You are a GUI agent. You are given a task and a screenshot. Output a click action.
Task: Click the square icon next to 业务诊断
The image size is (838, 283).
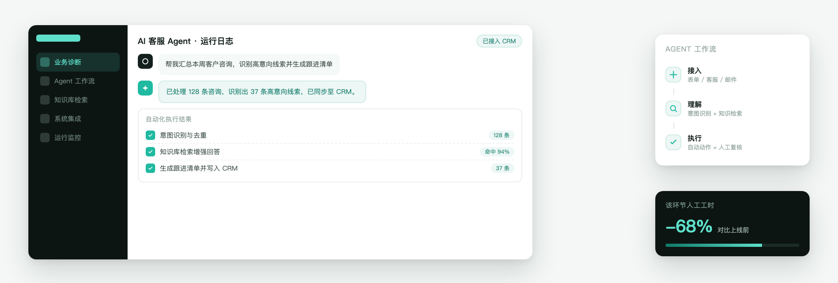click(45, 62)
